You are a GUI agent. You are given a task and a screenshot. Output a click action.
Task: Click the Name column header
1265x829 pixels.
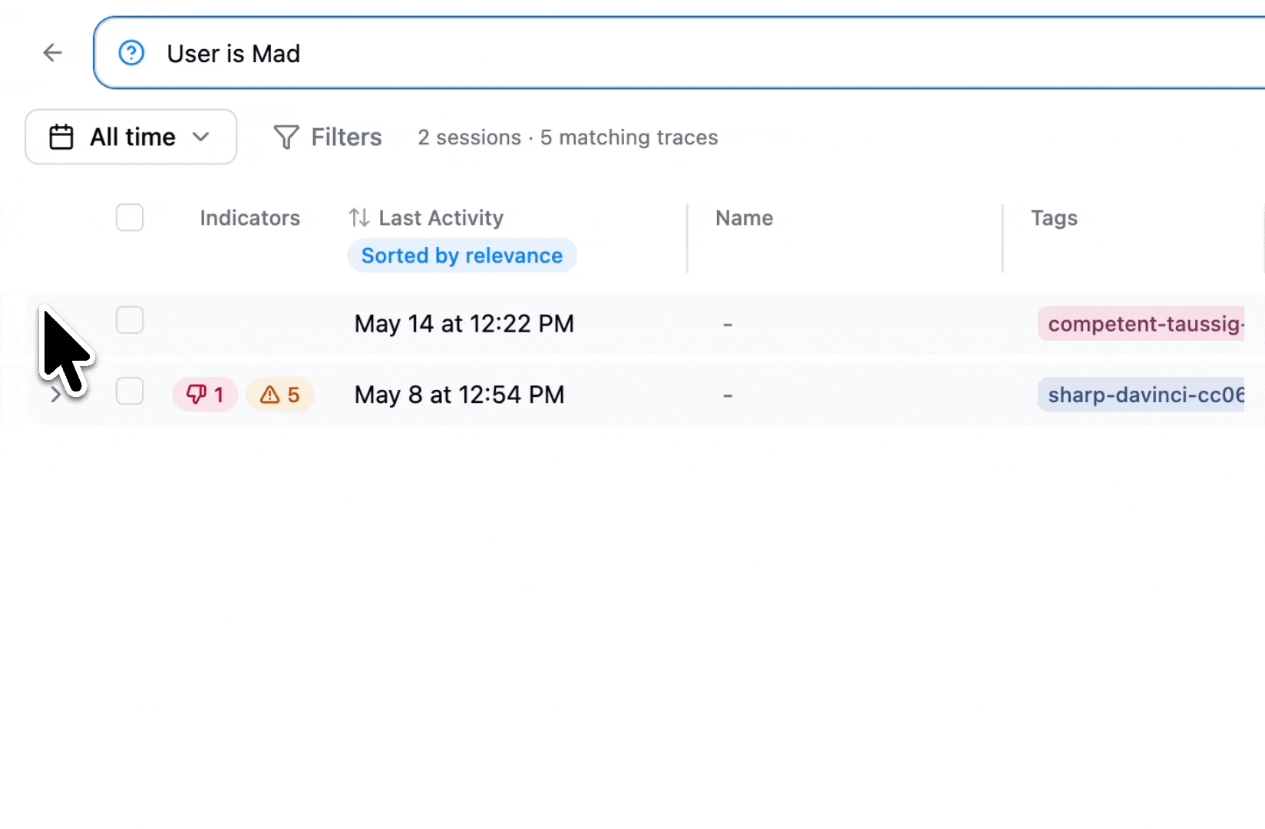pyautogui.click(x=744, y=218)
